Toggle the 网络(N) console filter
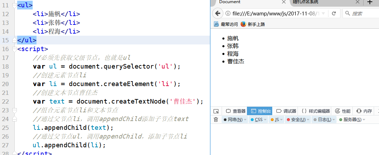Viewport: 379px width, 155px height. (233, 120)
